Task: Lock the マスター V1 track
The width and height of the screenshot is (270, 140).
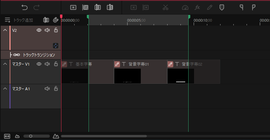Action: coord(56,64)
